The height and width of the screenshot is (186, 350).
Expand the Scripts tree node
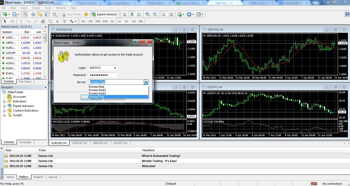coord(4,115)
